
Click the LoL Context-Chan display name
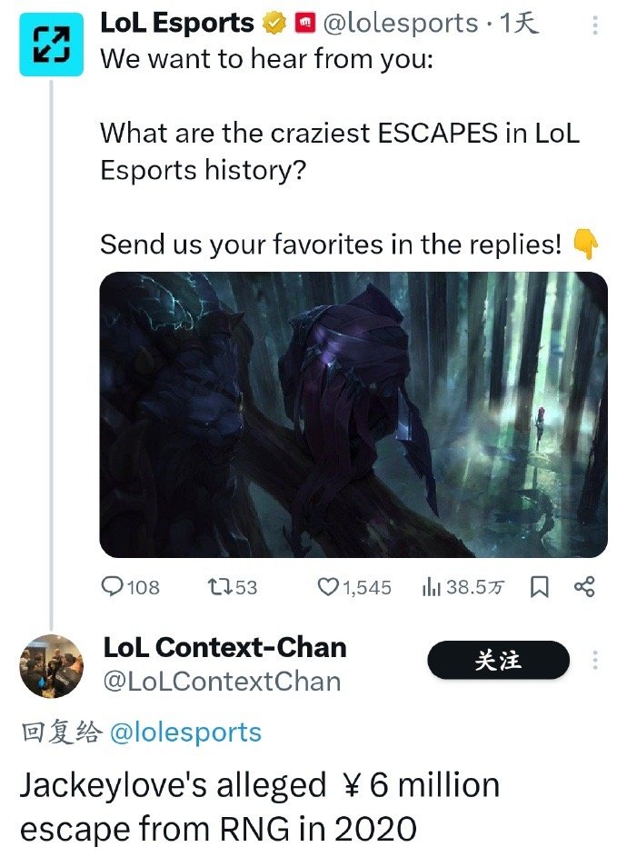click(x=224, y=647)
